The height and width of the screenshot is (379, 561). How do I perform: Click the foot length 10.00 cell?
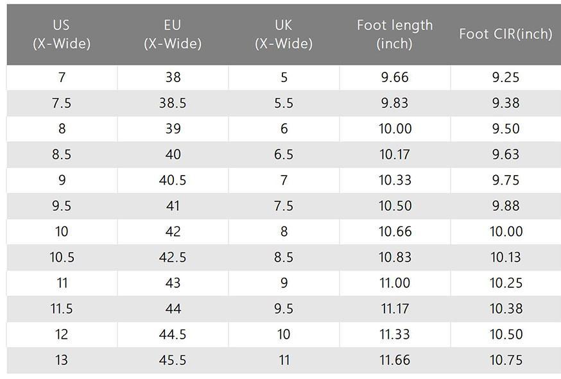coord(395,129)
